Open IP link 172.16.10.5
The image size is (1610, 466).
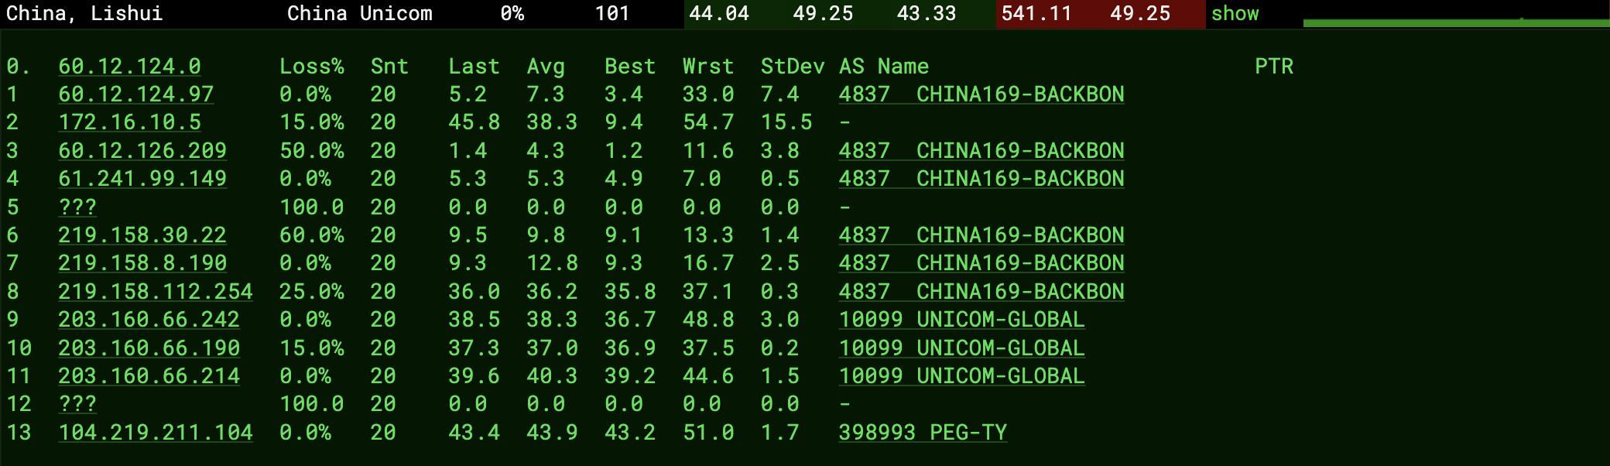click(x=129, y=122)
